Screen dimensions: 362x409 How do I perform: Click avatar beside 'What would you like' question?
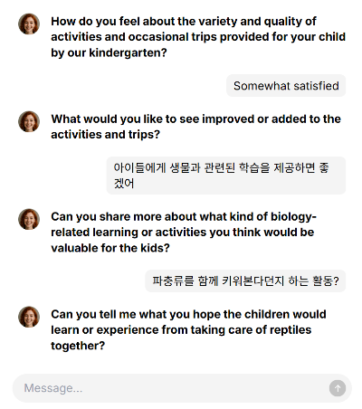coord(29,121)
